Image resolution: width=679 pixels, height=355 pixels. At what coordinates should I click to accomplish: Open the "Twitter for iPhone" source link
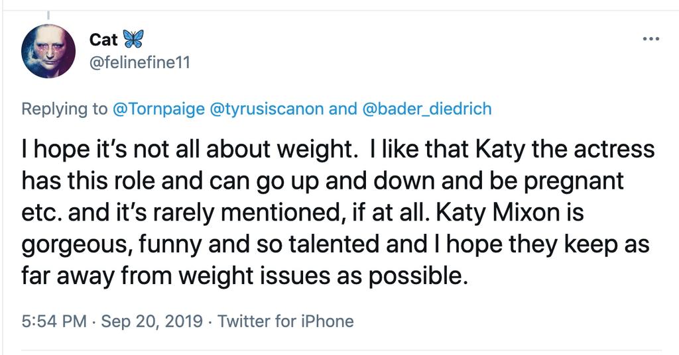point(286,322)
